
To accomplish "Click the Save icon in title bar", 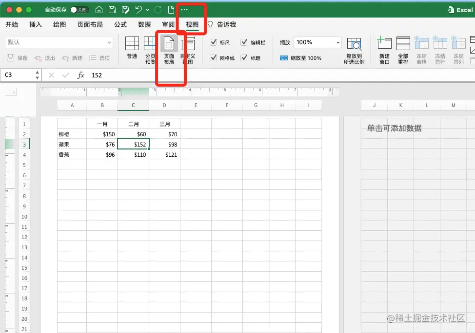I will click(112, 10).
